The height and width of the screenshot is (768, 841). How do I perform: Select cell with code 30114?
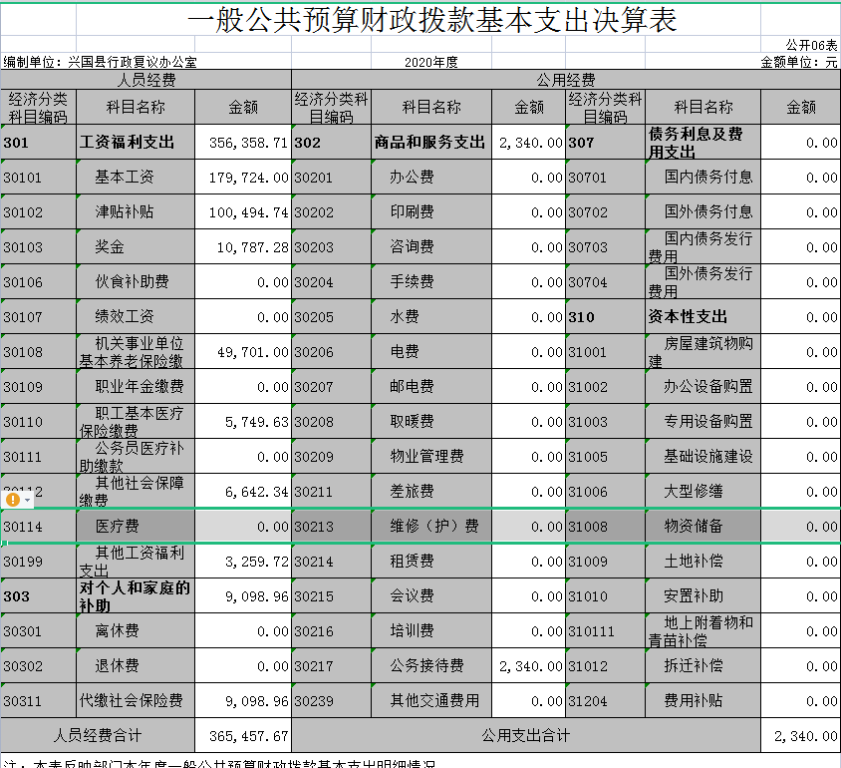click(38, 527)
